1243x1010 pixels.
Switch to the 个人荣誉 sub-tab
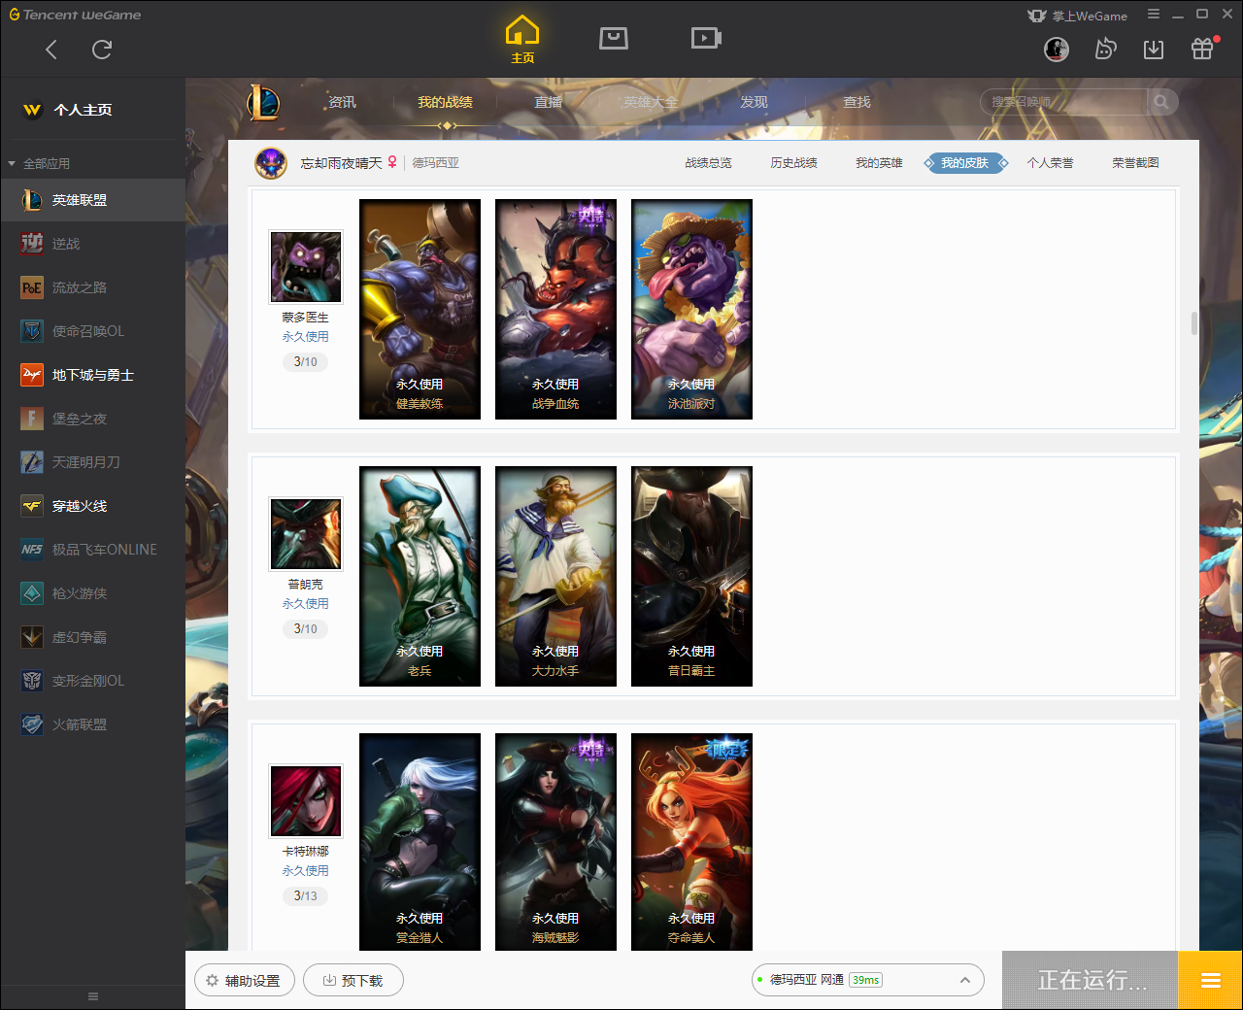[1050, 163]
